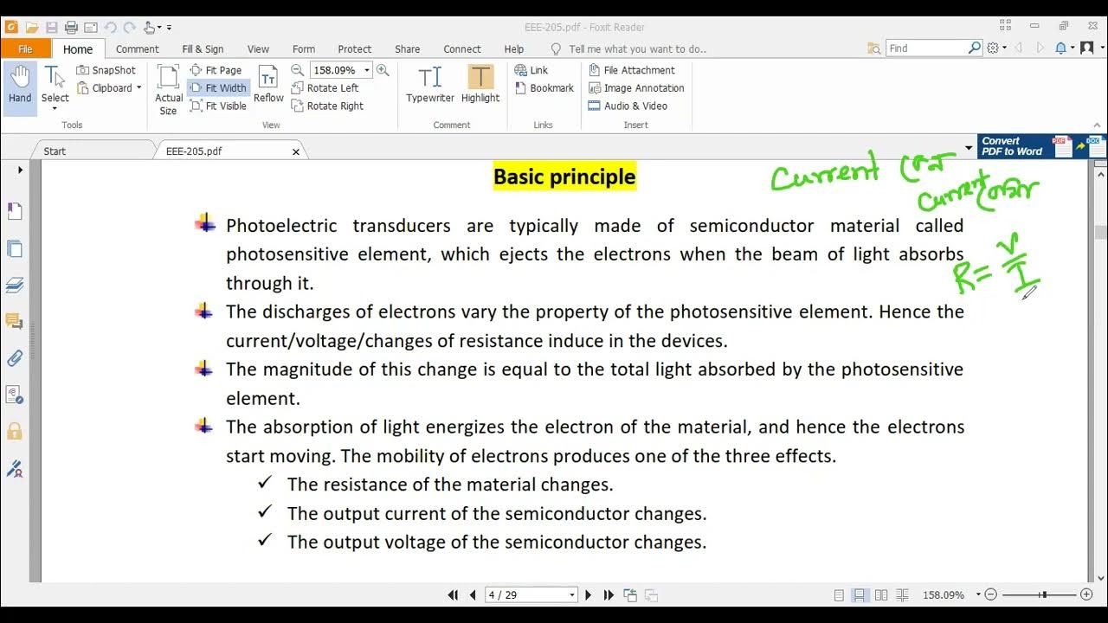Insert a Link
The image size is (1108, 623).
tap(531, 70)
